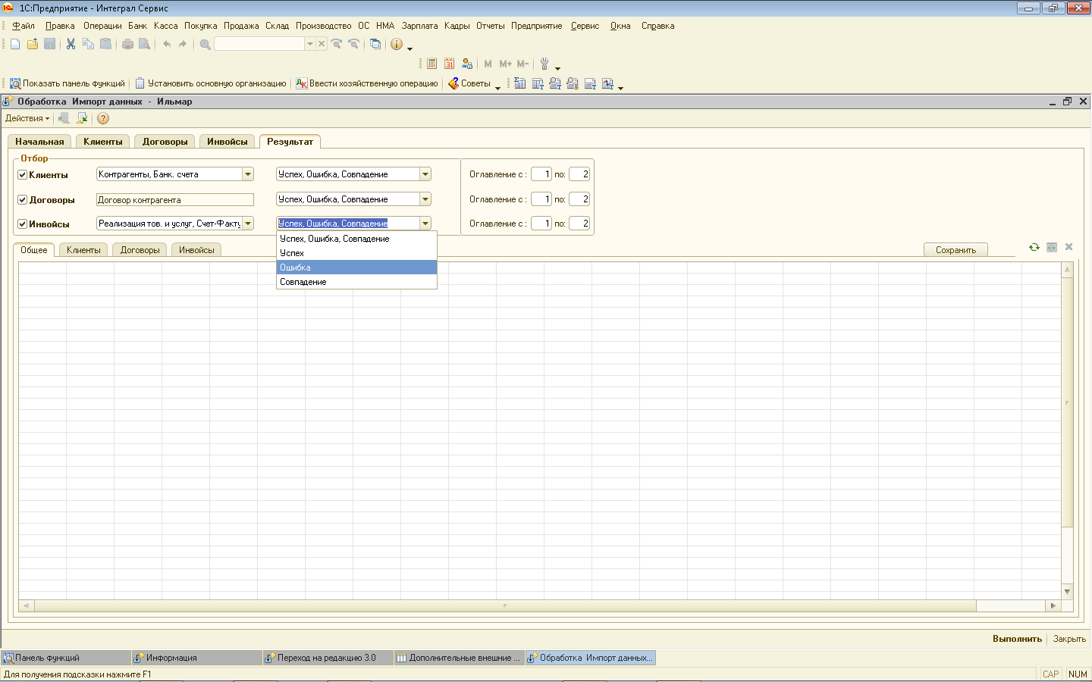Screen dimensions: 1092x682
Task: Open the calendar icon in the toolbar
Action: click(450, 64)
